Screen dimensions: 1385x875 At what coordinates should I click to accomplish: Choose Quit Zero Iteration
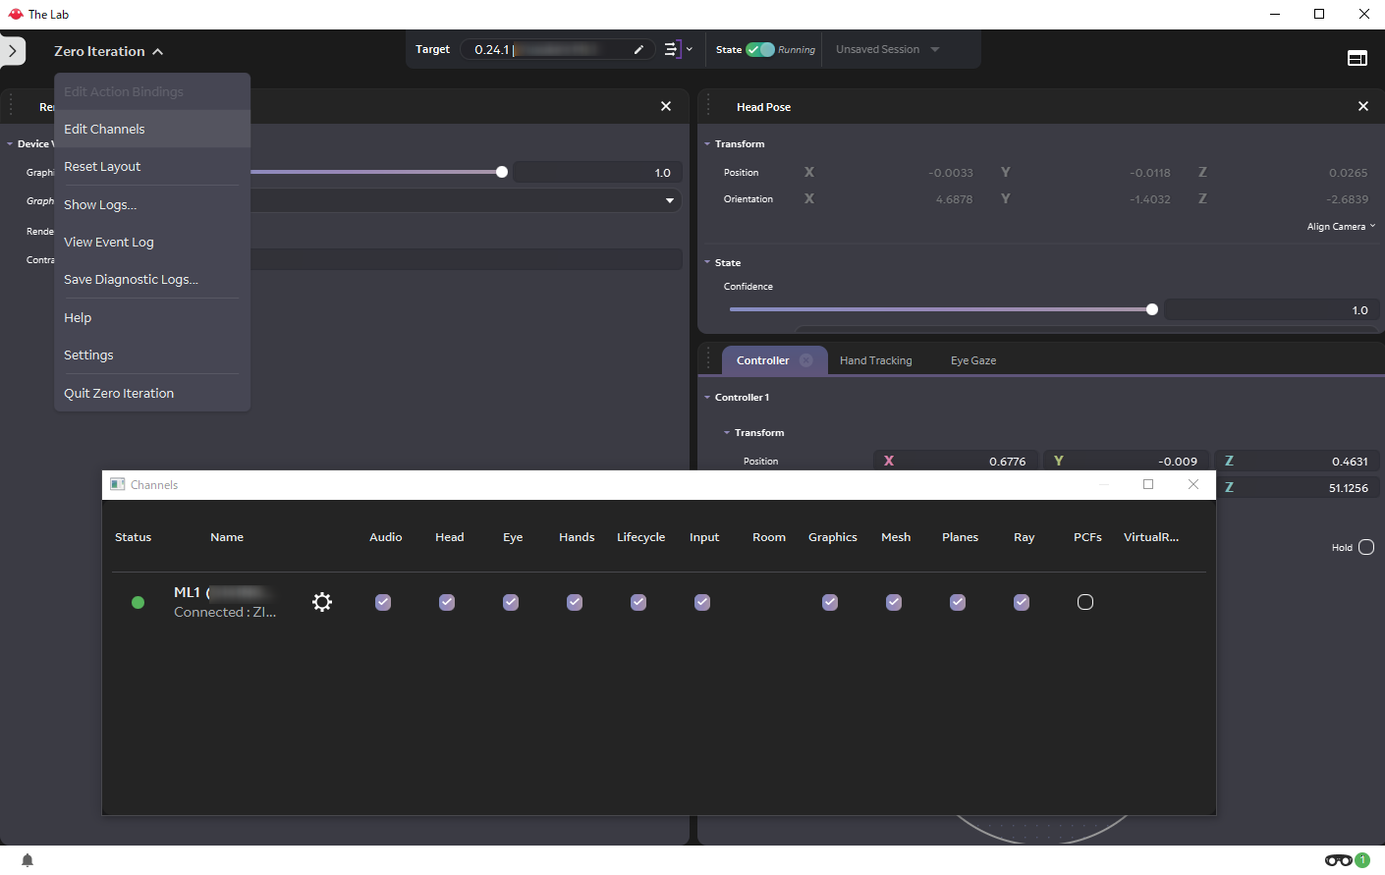(x=152, y=393)
